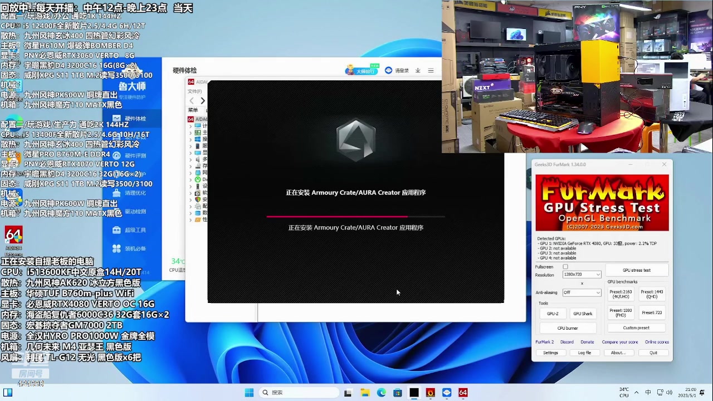Enable the Fullscreen checkbox in FurMark
The height and width of the screenshot is (401, 713).
[565, 267]
